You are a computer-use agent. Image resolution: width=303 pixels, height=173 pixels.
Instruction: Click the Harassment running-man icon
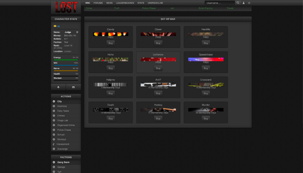[54, 144]
